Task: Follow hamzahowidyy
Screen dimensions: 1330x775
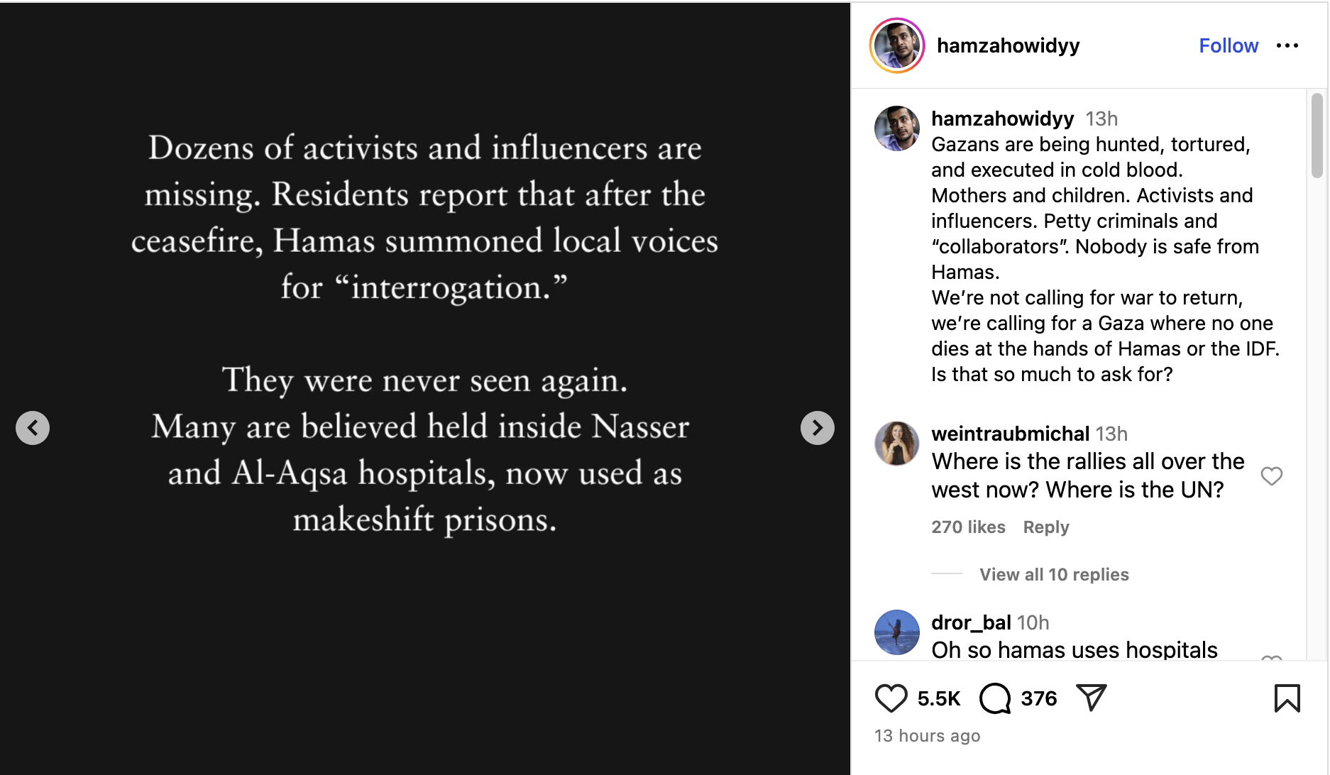Action: [x=1228, y=46]
